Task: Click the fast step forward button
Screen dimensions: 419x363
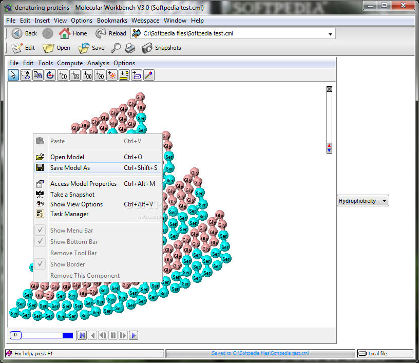Action: tap(123, 335)
